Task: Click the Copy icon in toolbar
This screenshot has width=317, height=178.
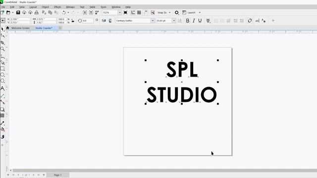Action: click(50, 12)
